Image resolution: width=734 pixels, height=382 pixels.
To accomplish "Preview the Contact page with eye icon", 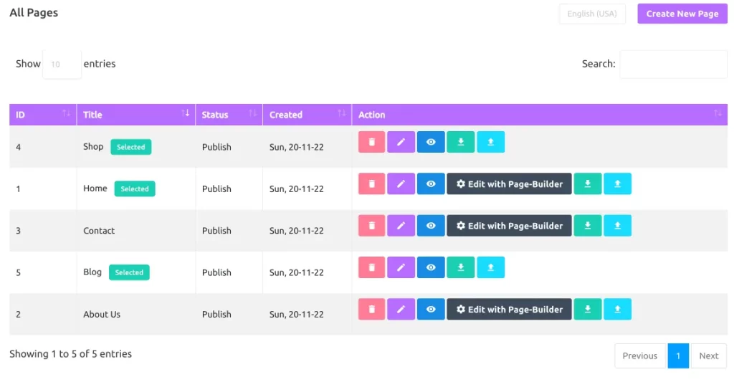I will pyautogui.click(x=431, y=226).
